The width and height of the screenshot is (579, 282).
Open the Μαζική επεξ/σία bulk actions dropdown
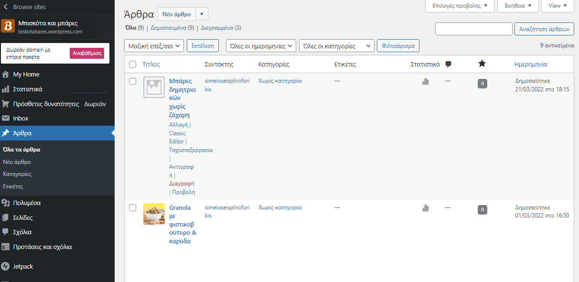pos(154,46)
